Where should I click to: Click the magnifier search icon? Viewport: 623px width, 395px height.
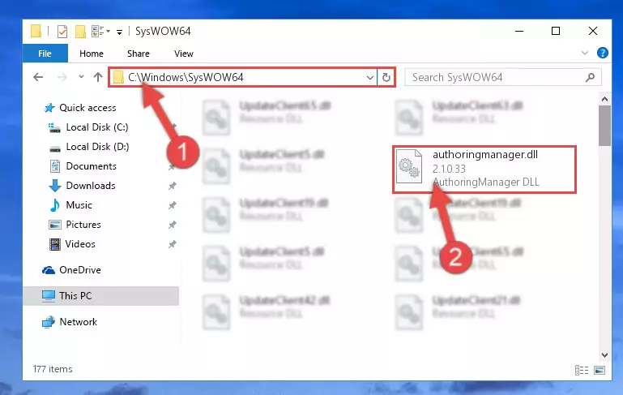(590, 78)
